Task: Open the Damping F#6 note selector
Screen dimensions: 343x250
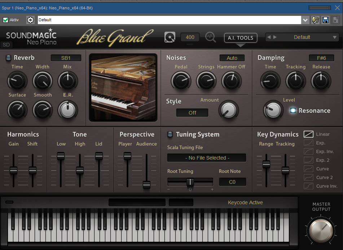Action: [321, 58]
